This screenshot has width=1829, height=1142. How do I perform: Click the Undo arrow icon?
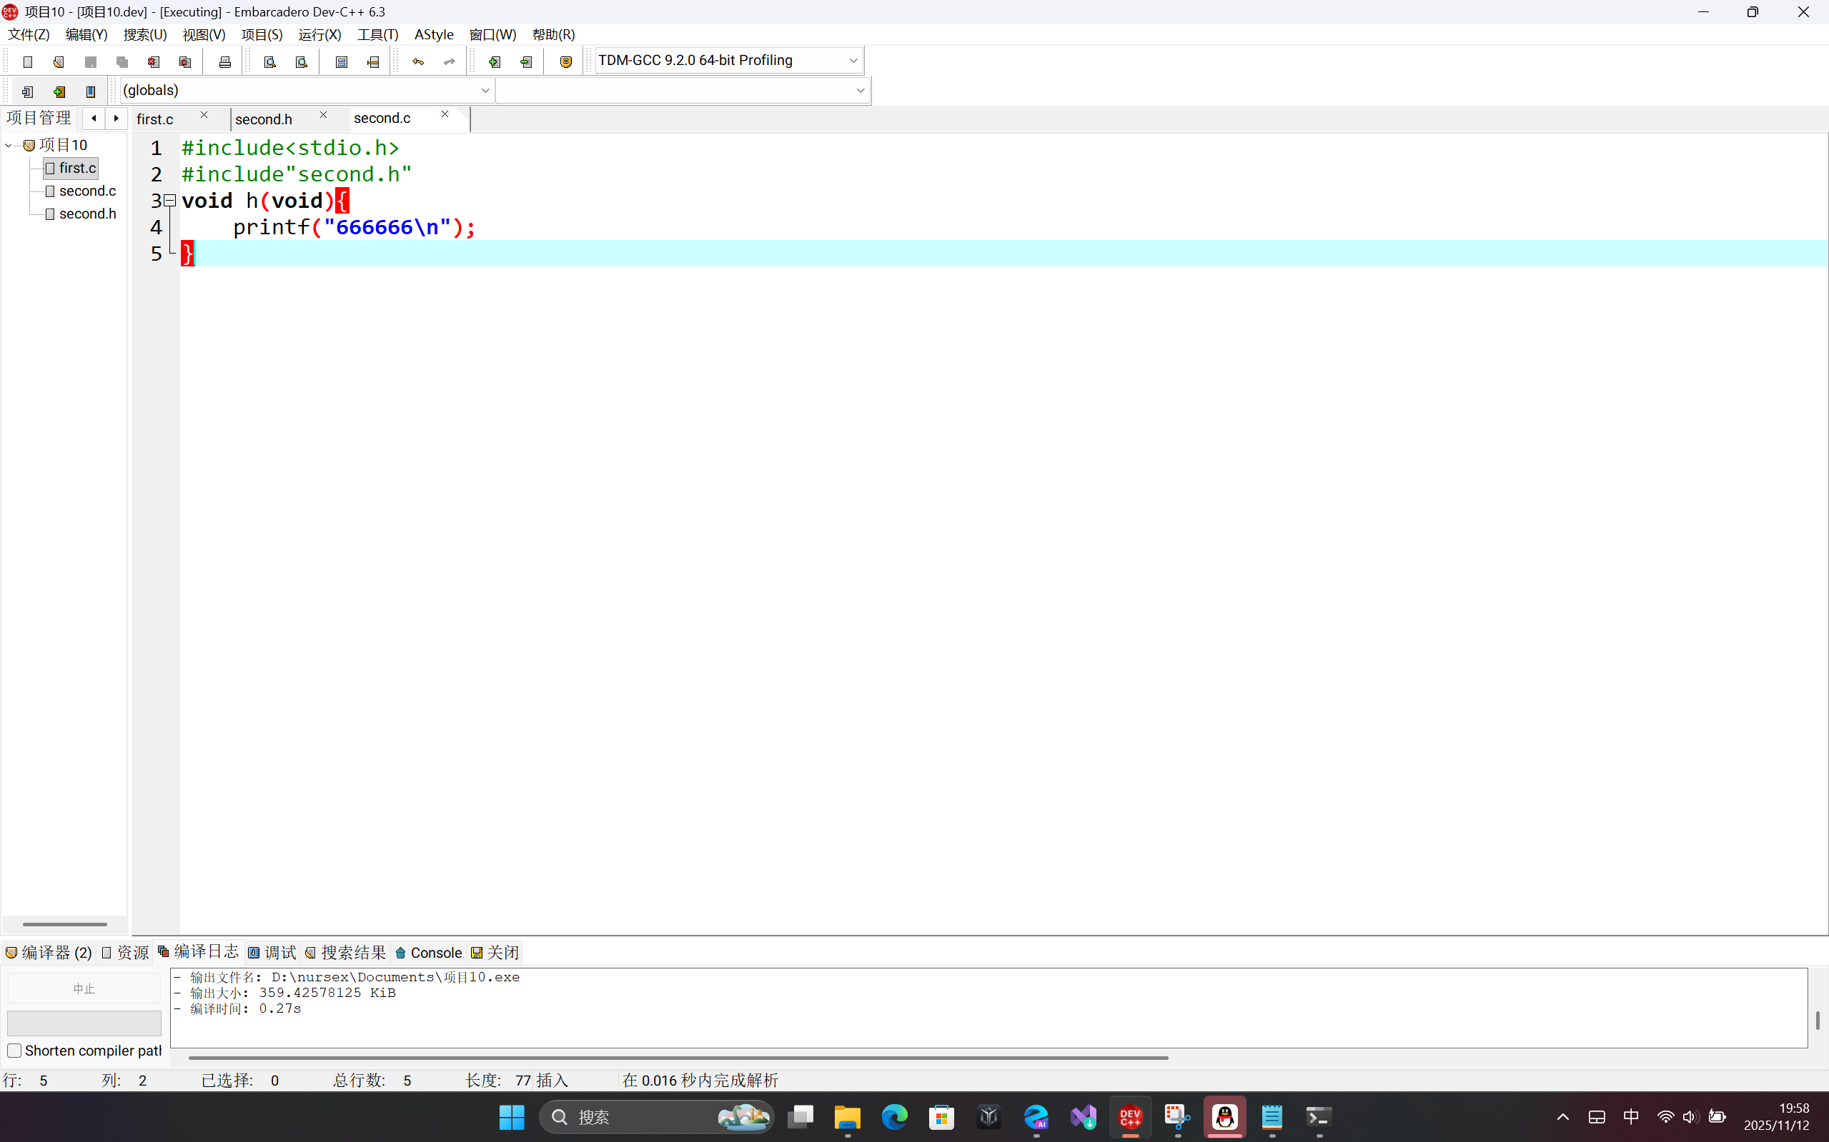(418, 62)
